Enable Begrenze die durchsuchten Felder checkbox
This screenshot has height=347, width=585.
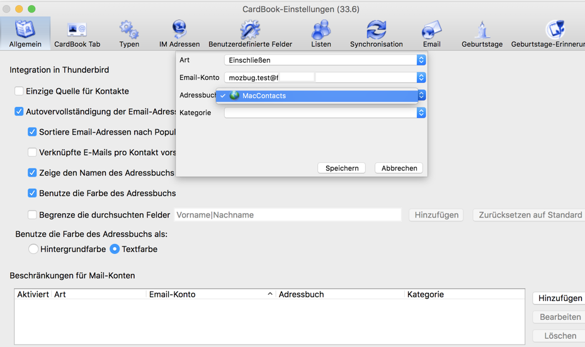pyautogui.click(x=32, y=215)
